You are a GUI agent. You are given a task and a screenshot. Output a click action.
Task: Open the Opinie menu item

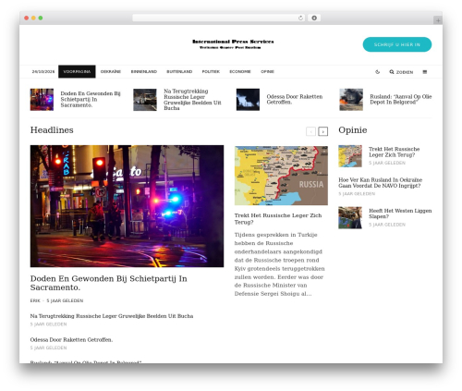(x=267, y=71)
